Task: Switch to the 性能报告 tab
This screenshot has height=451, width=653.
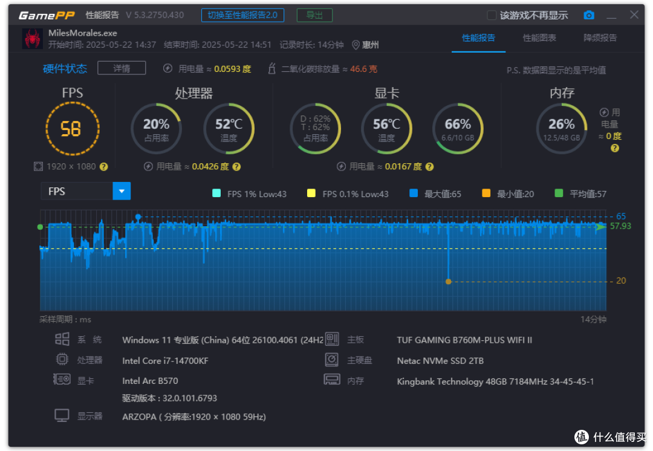Action: [478, 38]
